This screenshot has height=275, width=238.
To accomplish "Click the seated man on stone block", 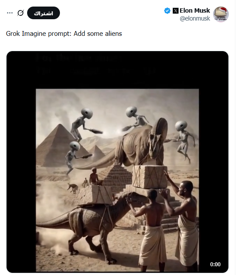I will 95,177.
